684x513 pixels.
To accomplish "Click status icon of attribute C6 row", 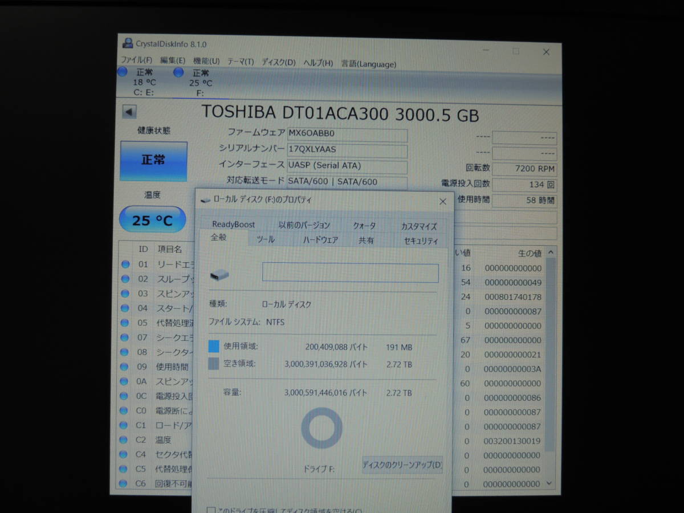I will 124,484.
